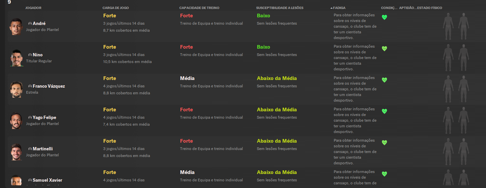Click Franco Vázquez's heart condition icon
This screenshot has height=188, width=486.
pos(384,80)
